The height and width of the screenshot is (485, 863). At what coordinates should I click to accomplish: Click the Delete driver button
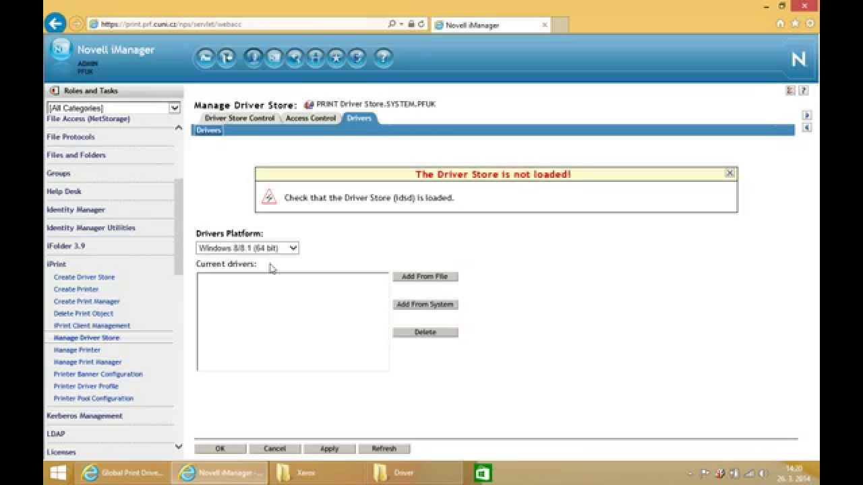[425, 332]
